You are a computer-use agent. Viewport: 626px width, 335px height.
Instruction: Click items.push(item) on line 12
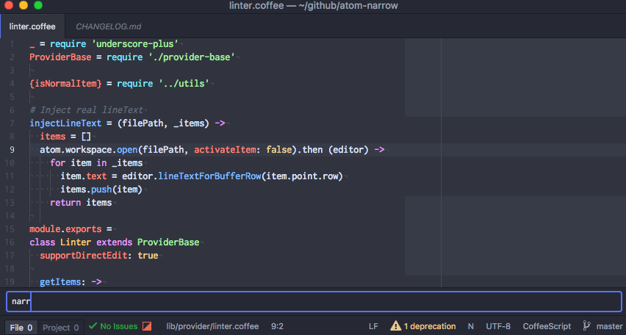point(101,190)
